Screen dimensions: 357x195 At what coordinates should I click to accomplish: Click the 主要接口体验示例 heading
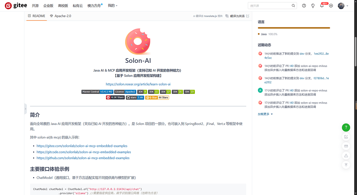(50, 169)
